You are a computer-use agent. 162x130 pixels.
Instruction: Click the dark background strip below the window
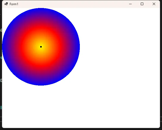click(x=78, y=129)
